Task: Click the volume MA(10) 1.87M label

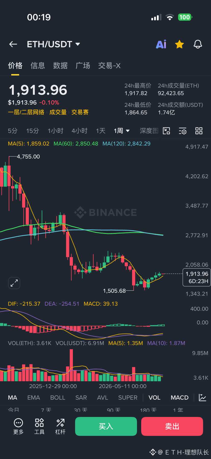Action: [x=166, y=343]
